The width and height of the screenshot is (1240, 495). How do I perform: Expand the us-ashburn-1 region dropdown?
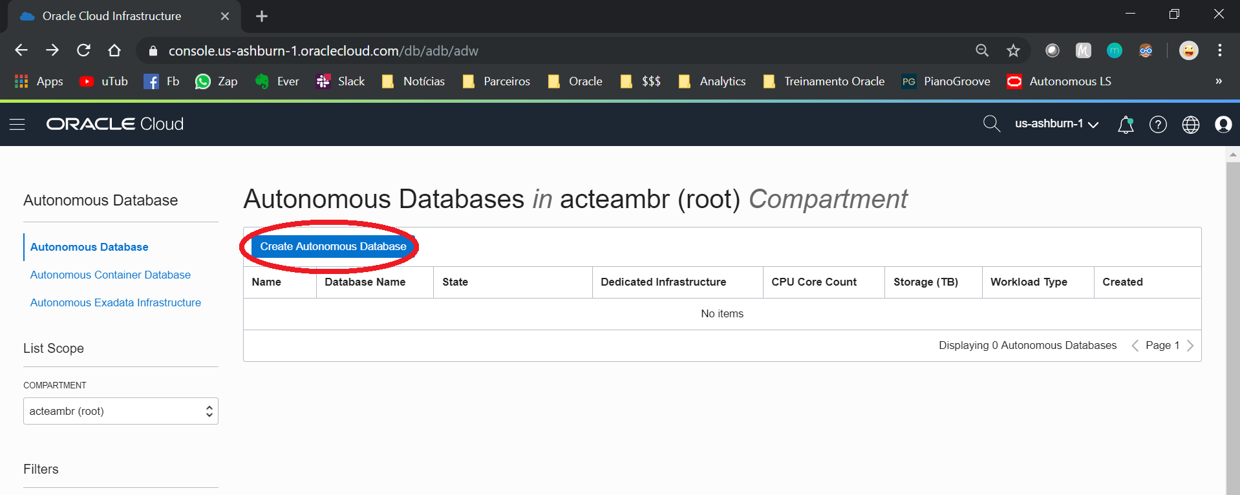[1056, 124]
